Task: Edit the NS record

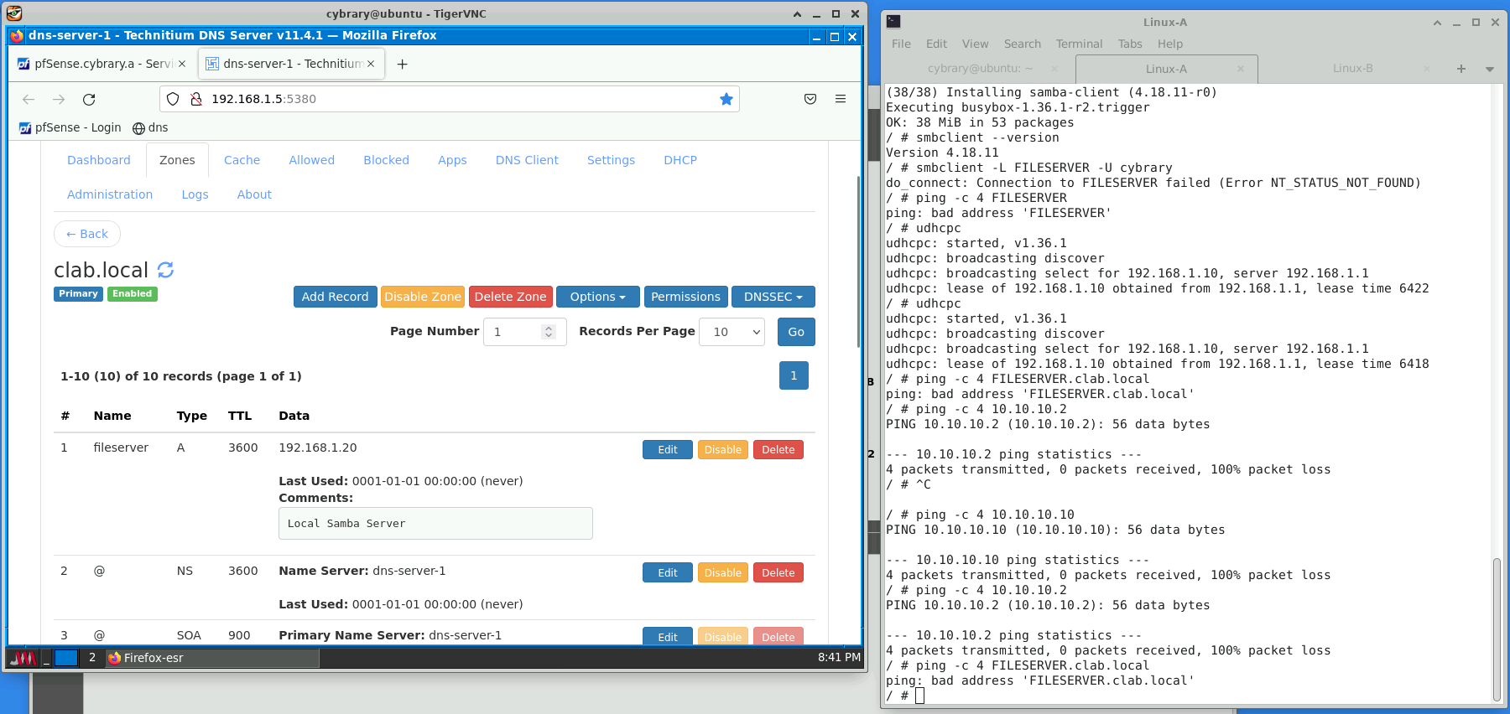Action: click(x=668, y=573)
